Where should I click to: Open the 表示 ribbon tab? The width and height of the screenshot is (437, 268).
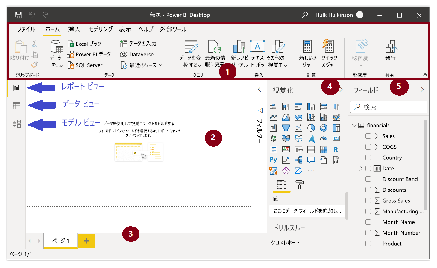click(x=125, y=29)
